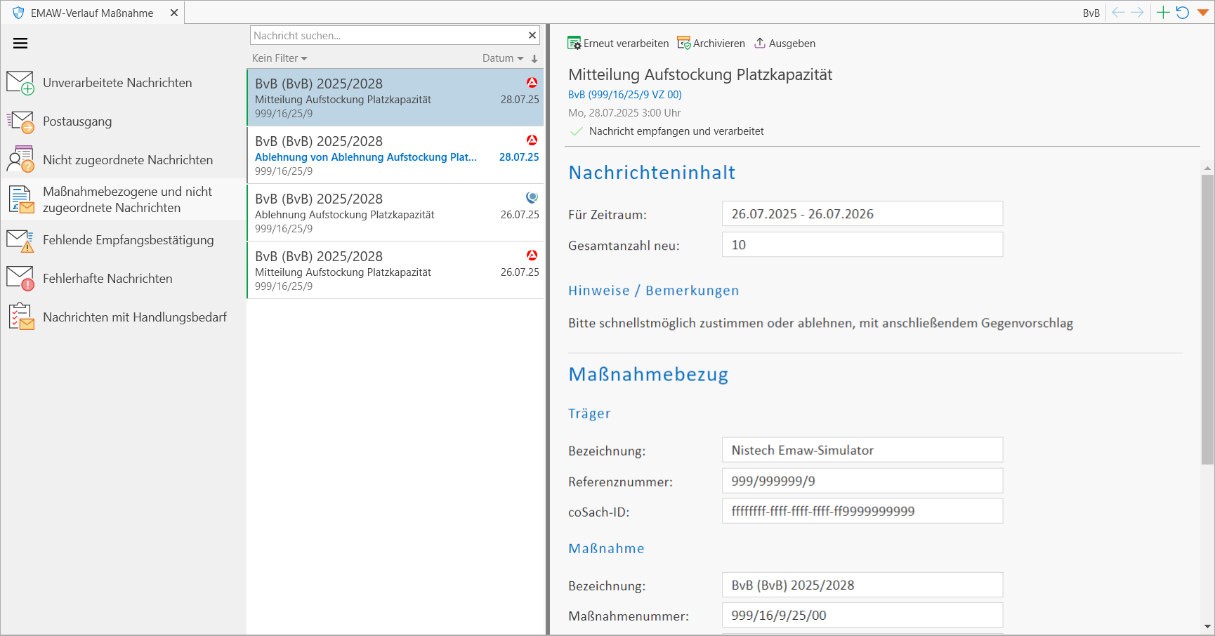Screen dimensions: 1215x636
Task: Click Für Zeitraum field
Action: point(862,214)
